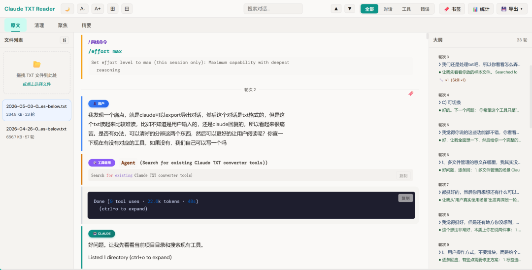Screen dimensions: 532x270
Task: Click the collapse-all minus icon
Action: coord(127,9)
